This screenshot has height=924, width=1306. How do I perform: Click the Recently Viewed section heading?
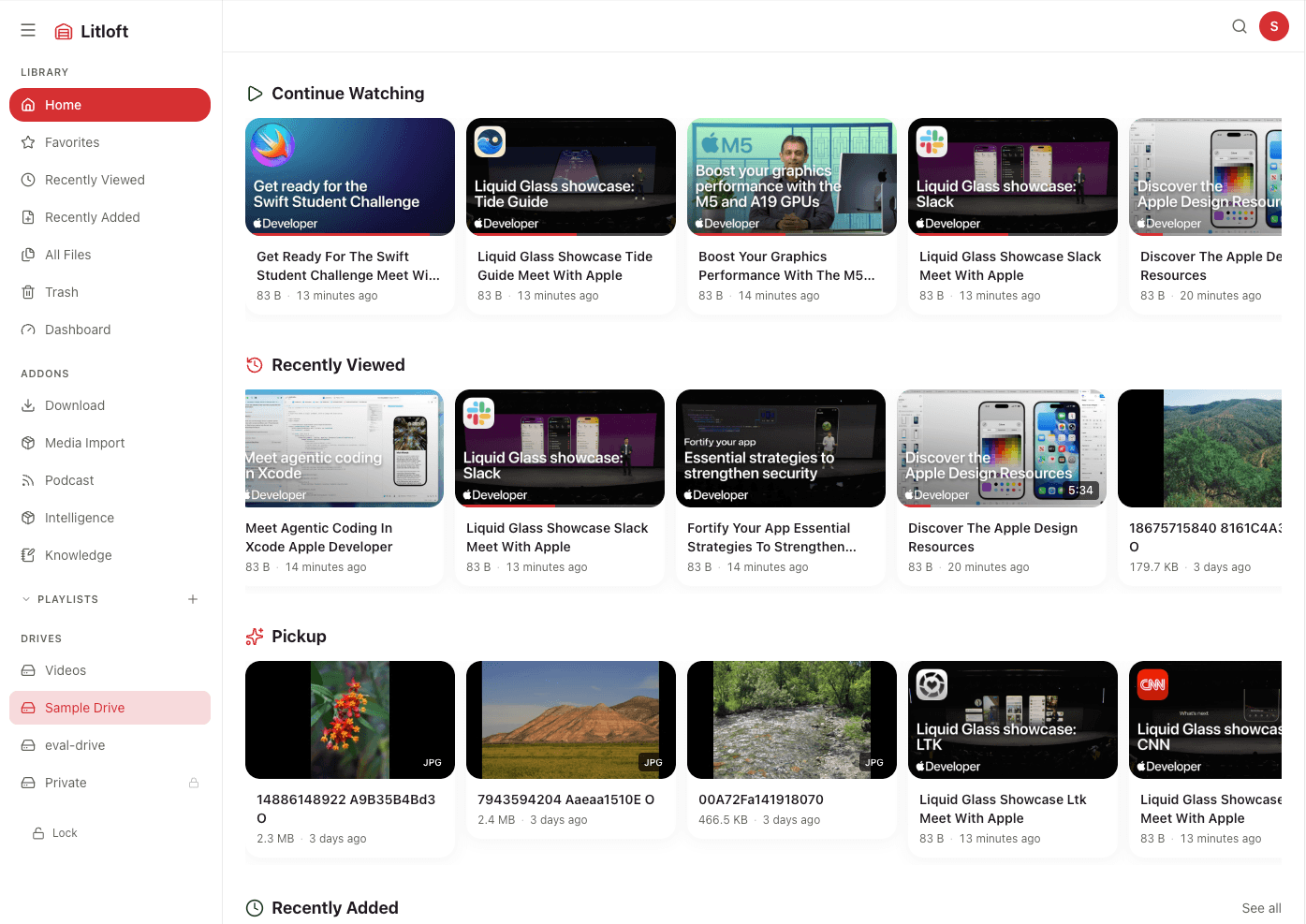[x=338, y=365]
